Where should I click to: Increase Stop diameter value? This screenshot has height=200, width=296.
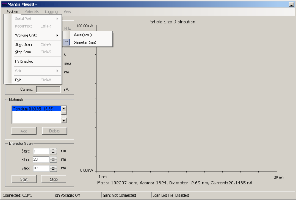(53, 158)
